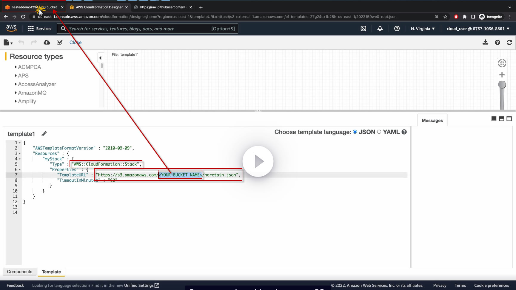This screenshot has height=290, width=516.
Task: Click the canvas zoom slider handle
Action: click(x=502, y=85)
